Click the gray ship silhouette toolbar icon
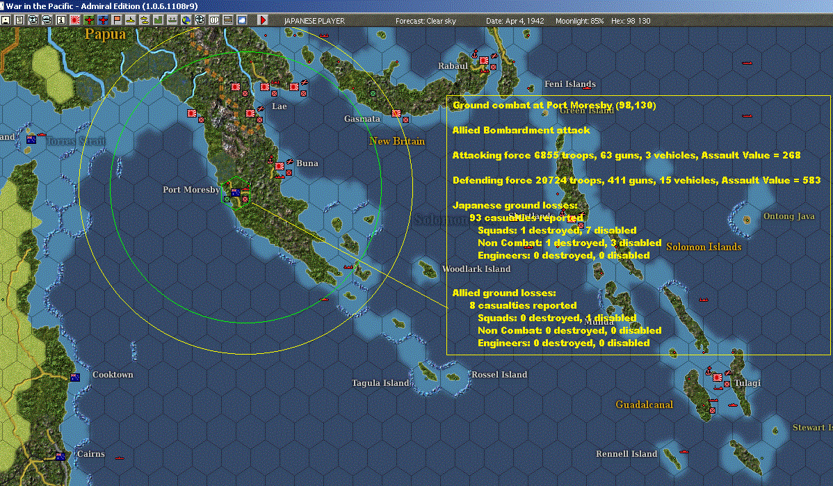833x486 pixels. 172,20
